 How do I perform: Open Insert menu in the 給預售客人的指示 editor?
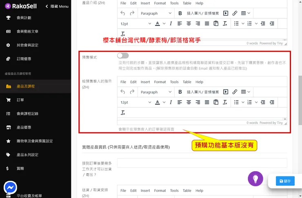(x=145, y=82)
